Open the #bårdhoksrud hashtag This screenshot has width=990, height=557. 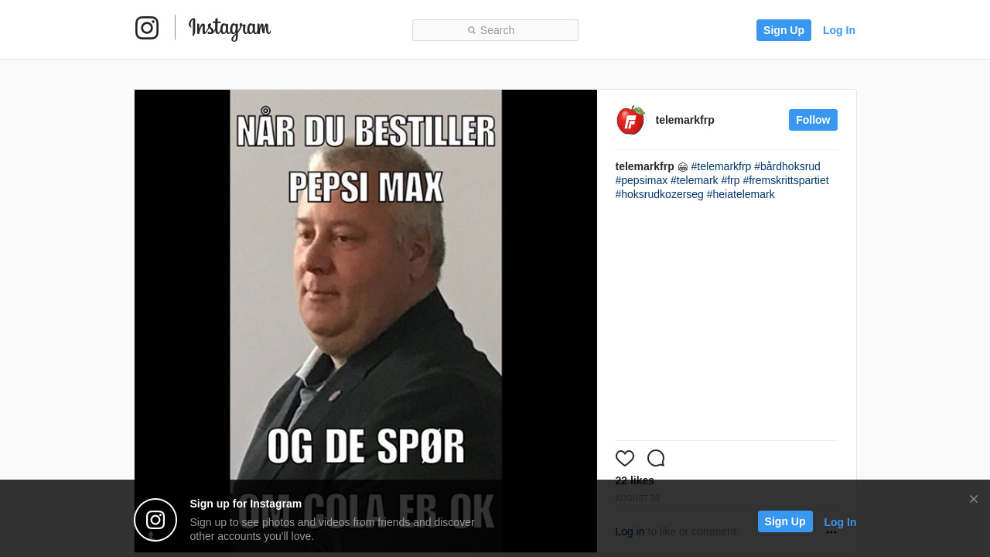point(787,166)
